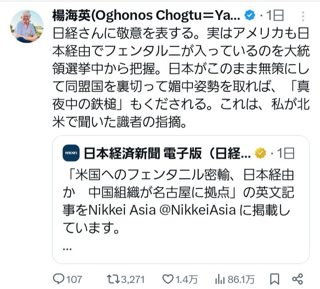Open 楊海英's profile photo
Screen dimensions: 320x289
26,26
